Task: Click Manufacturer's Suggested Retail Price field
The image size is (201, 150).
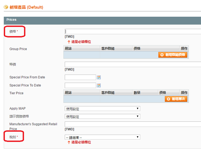Action: (133, 124)
